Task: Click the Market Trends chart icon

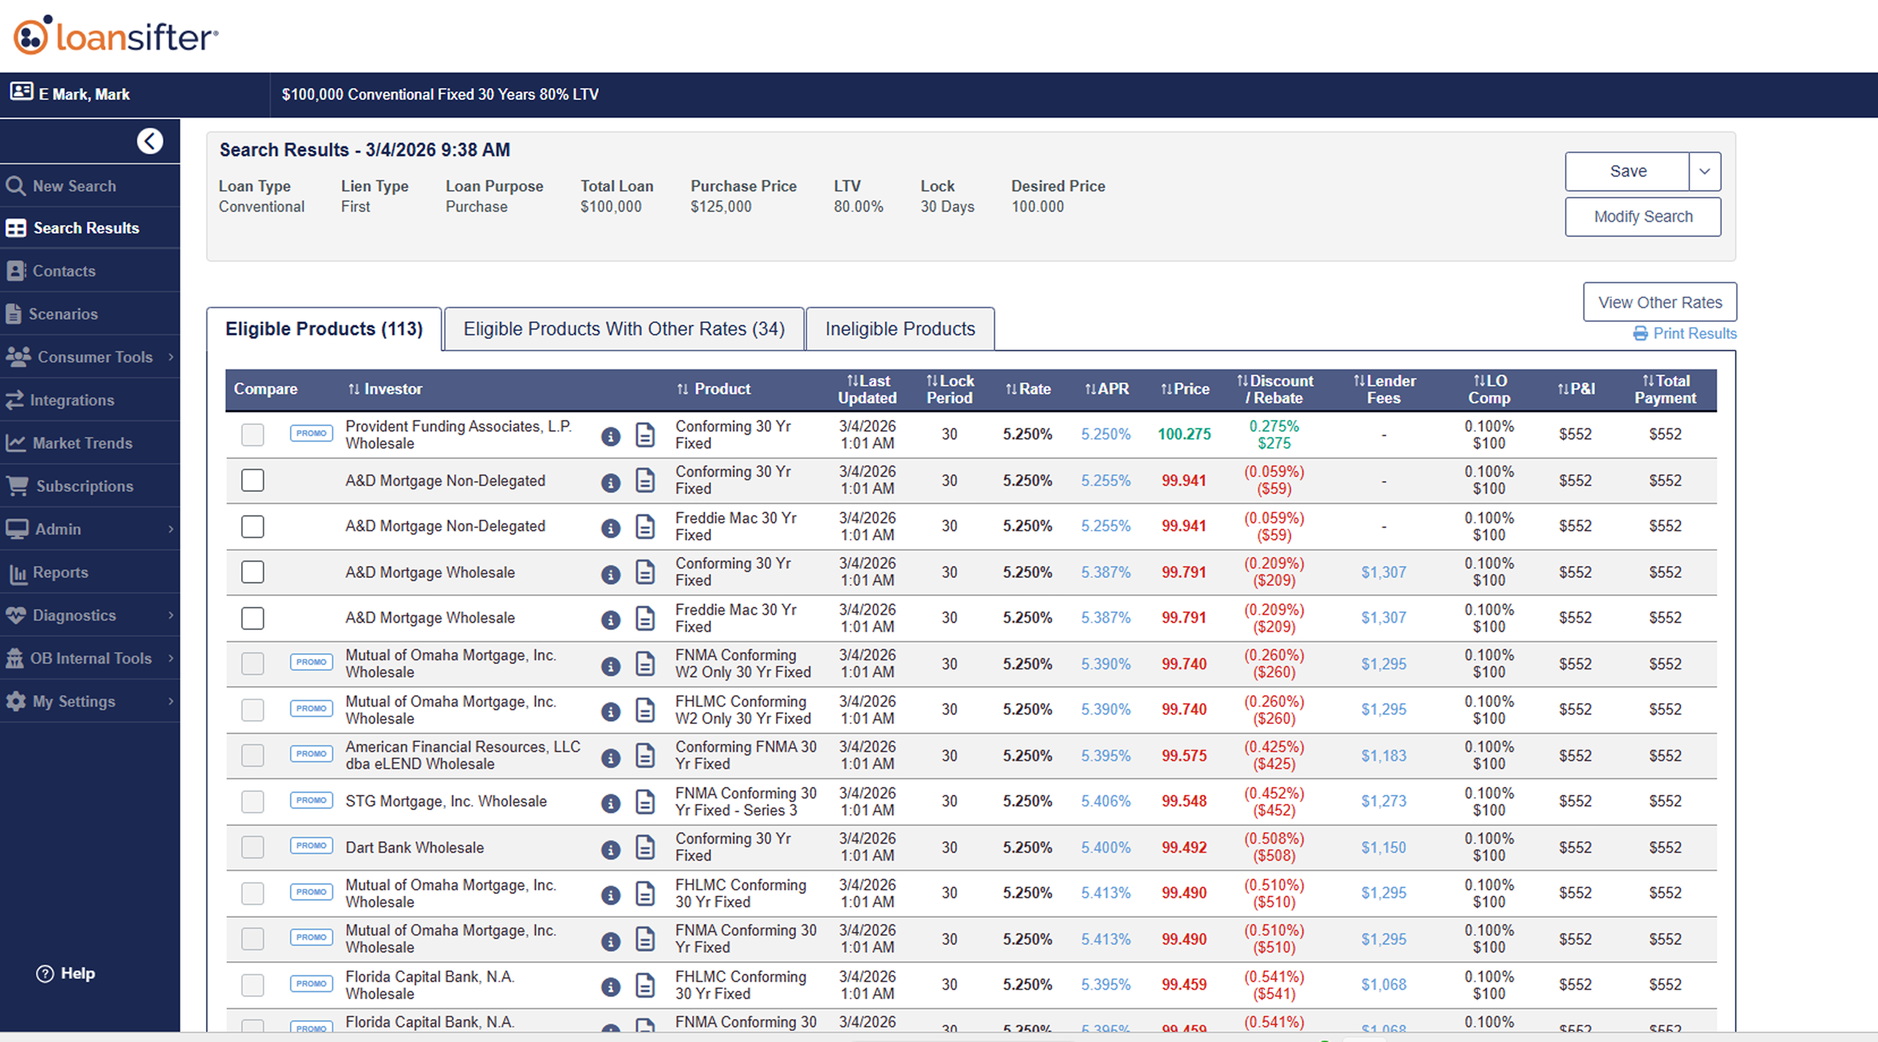Action: tap(16, 442)
